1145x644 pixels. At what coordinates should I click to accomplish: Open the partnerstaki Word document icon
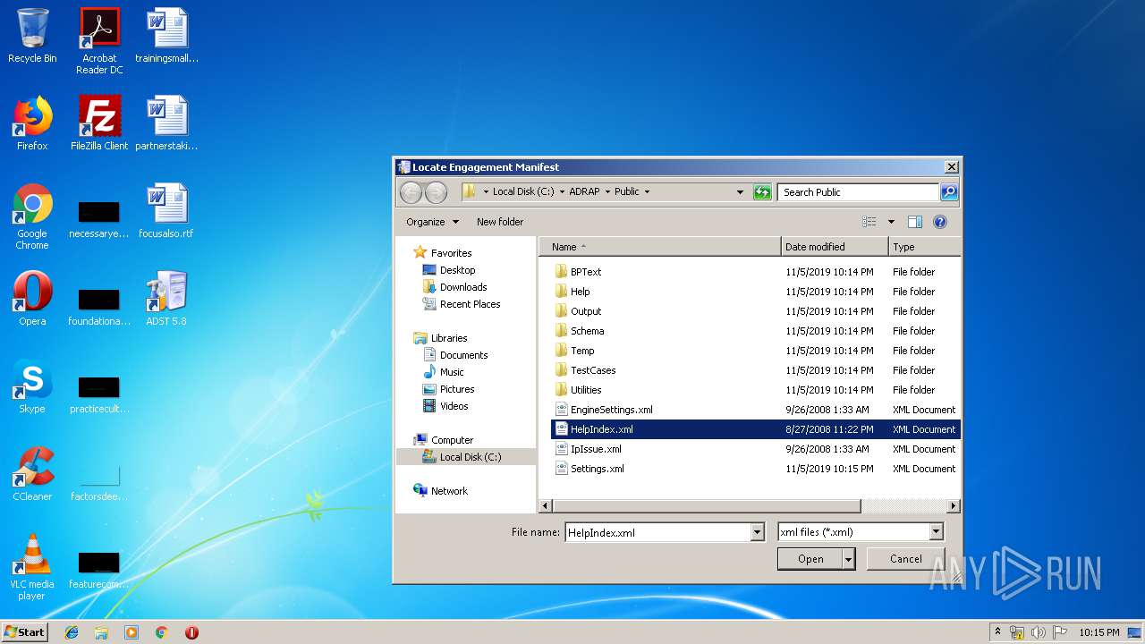pos(166,123)
